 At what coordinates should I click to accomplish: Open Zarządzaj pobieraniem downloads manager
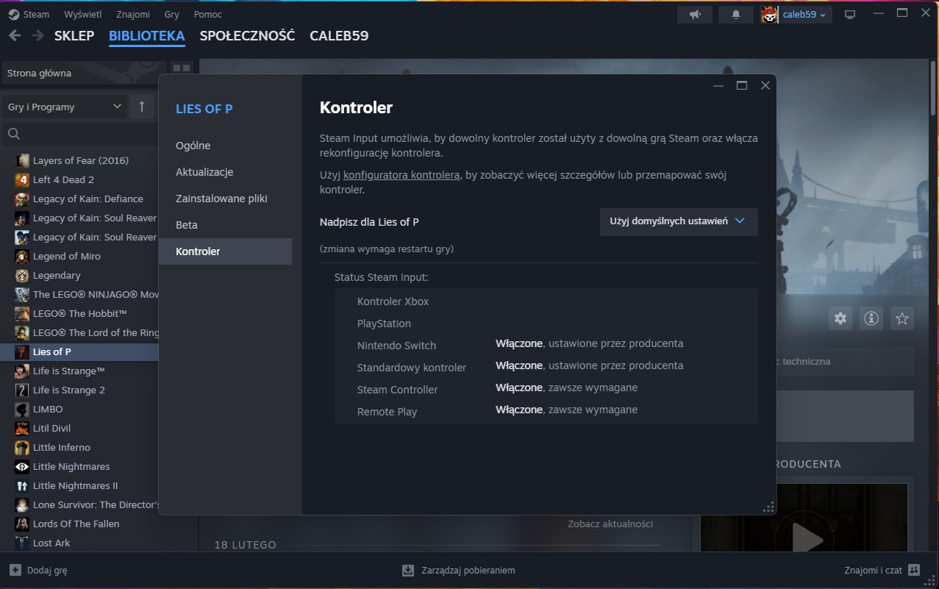[x=459, y=570]
